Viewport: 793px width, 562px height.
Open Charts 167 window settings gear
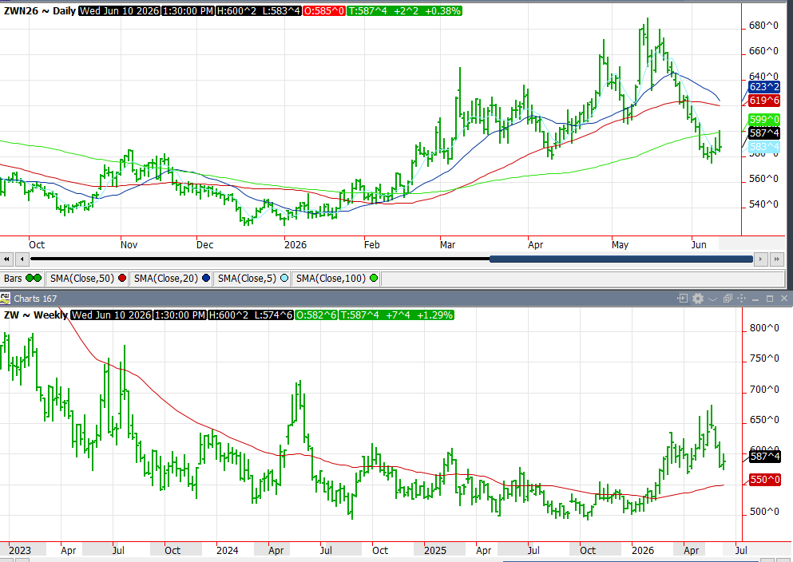pyautogui.click(x=698, y=299)
